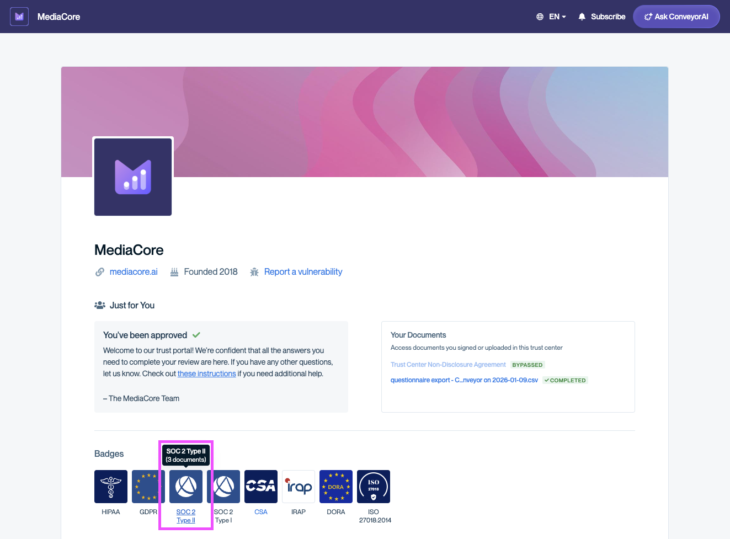This screenshot has height=539, width=730.
Task: Click the ISO 27018 badge icon
Action: 374,487
